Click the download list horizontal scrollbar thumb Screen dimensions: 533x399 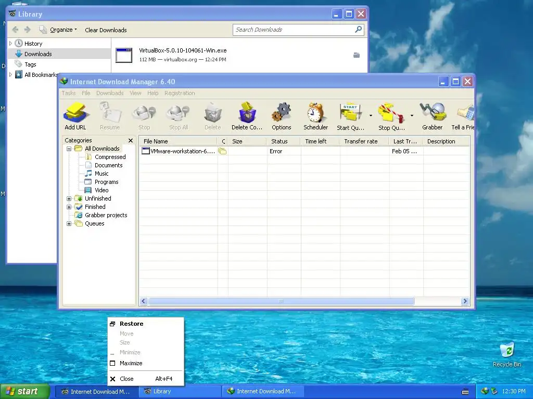(x=281, y=301)
